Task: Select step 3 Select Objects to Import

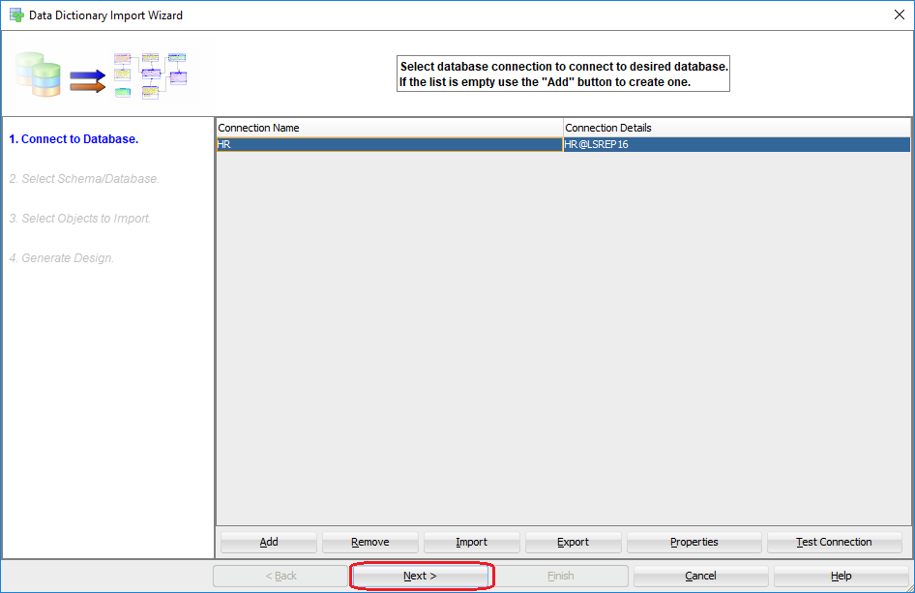Action: click(80, 219)
